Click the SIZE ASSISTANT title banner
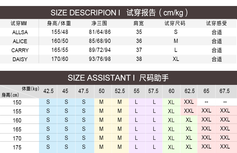The image size is (237, 153). click(x=118, y=78)
